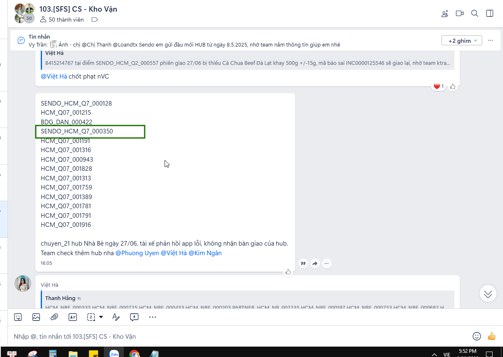
Task: Click the @Kim Ngân mention
Action: point(205,253)
